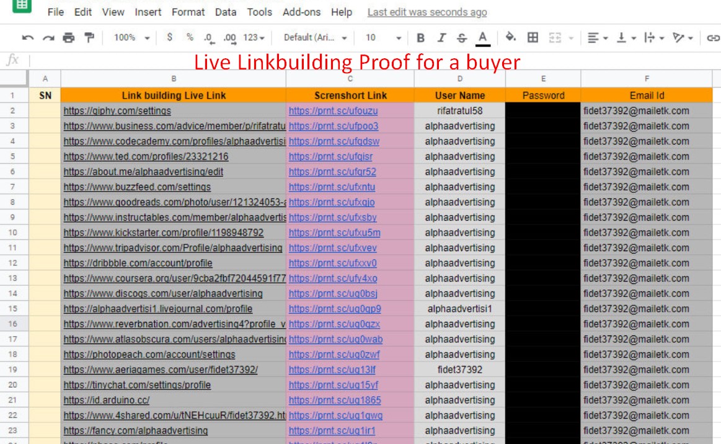Select column F header
Image resolution: width=721 pixels, height=444 pixels.
coord(647,79)
